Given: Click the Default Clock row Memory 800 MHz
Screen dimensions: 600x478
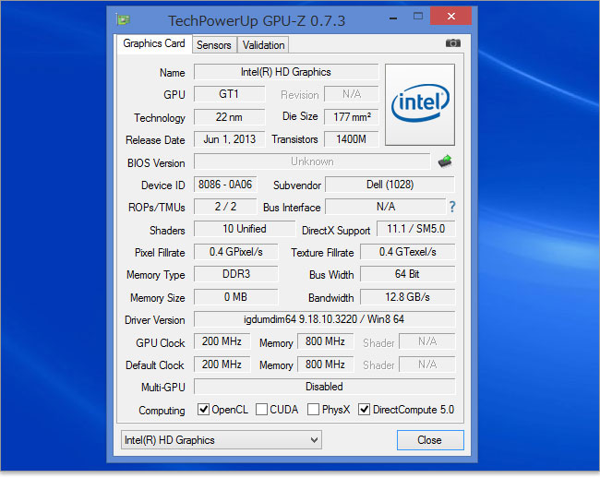Looking at the screenshot, I should pyautogui.click(x=325, y=364).
